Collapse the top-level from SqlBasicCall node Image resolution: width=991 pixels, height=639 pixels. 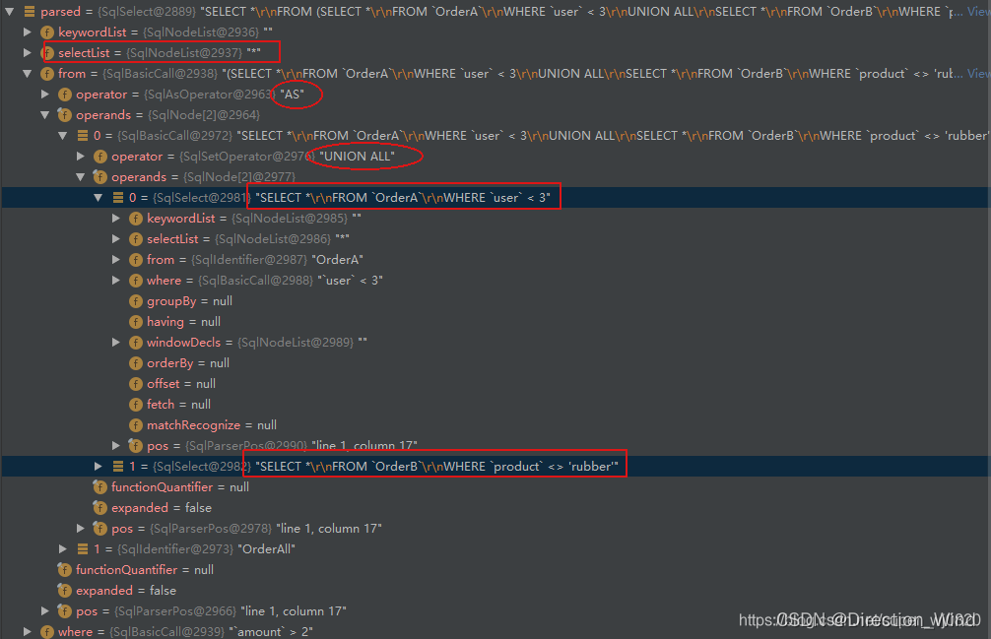point(28,74)
